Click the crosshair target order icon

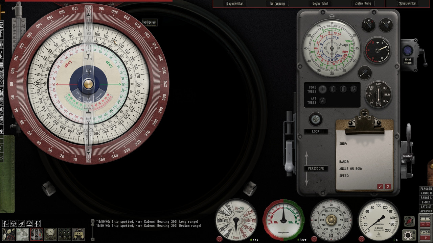coord(14,223)
